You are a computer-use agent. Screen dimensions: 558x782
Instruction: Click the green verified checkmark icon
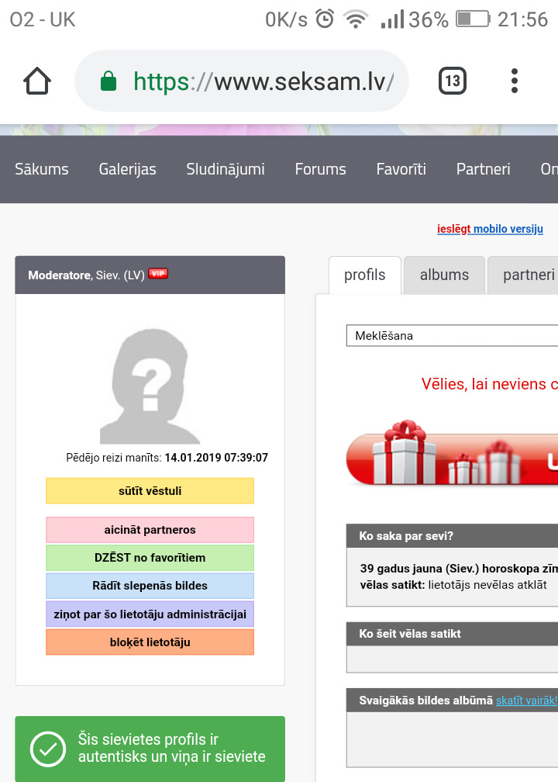pyautogui.click(x=48, y=749)
